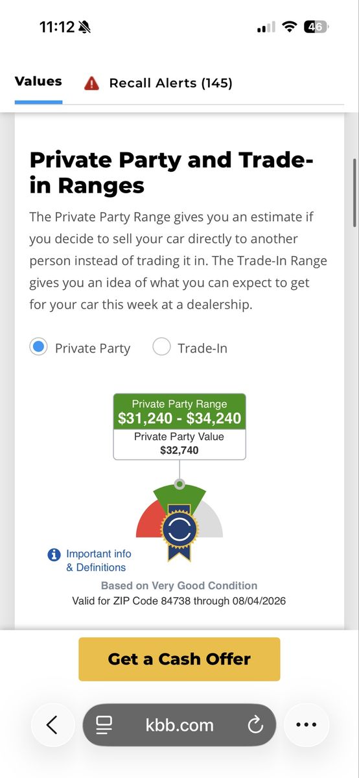Click the blue info circle icon
The image size is (359, 778).
(x=54, y=555)
